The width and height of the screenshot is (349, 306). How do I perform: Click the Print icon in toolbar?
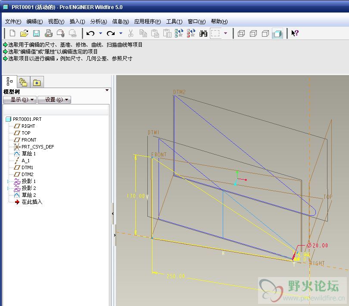pyautogui.click(x=49, y=33)
